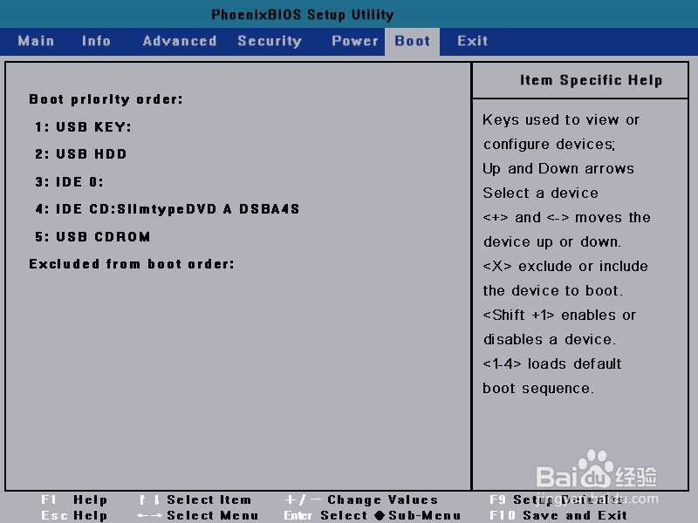Select the Power menu tab
698x523 pixels.
pyautogui.click(x=355, y=41)
